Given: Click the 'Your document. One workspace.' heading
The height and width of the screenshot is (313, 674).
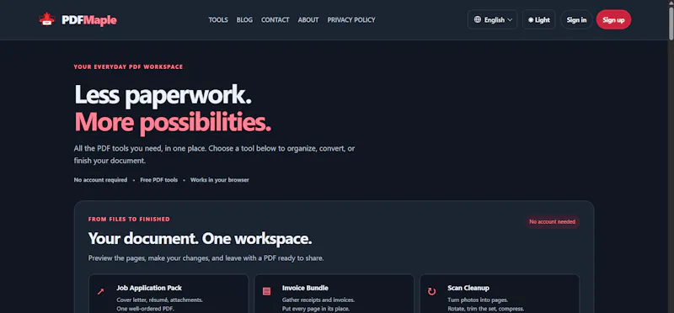Looking at the screenshot, I should tap(200, 239).
